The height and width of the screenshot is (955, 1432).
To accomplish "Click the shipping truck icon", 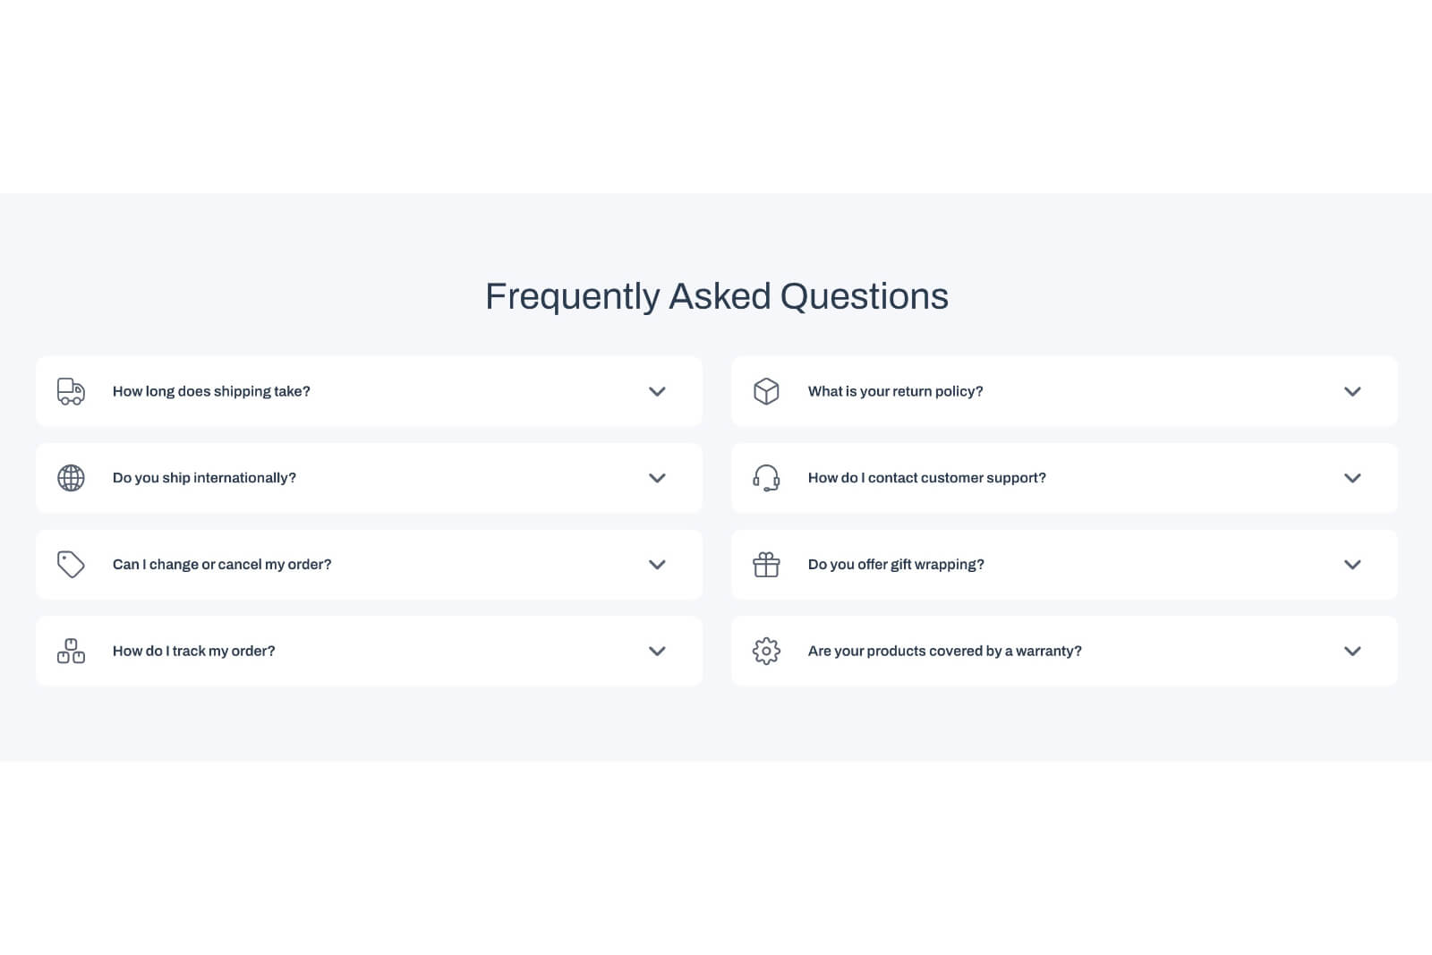I will [x=70, y=391].
